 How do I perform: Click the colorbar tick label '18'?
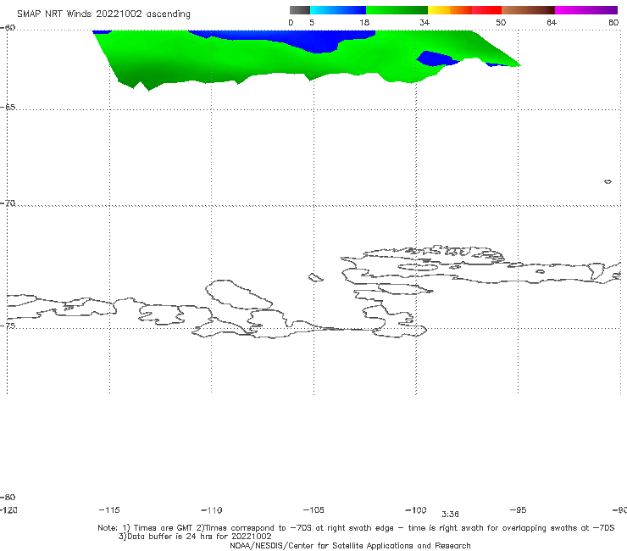click(364, 22)
